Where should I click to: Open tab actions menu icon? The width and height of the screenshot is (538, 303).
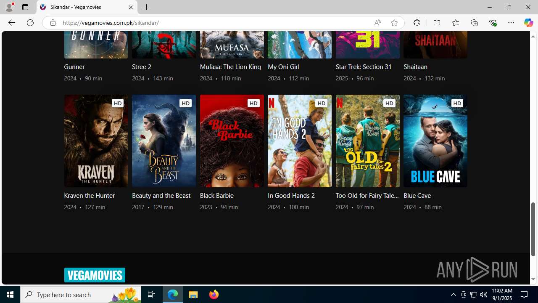point(25,7)
